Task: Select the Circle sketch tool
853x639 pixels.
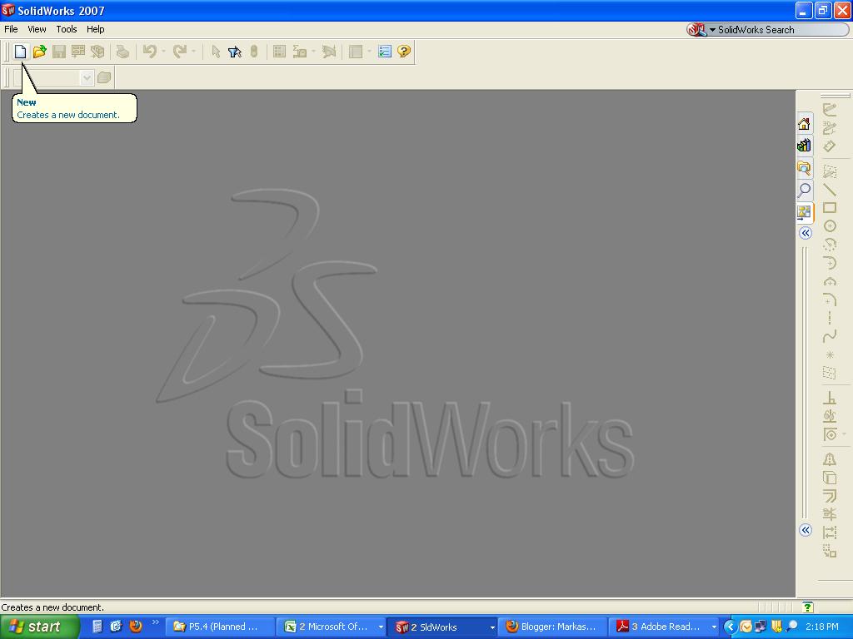Action: coord(829,223)
